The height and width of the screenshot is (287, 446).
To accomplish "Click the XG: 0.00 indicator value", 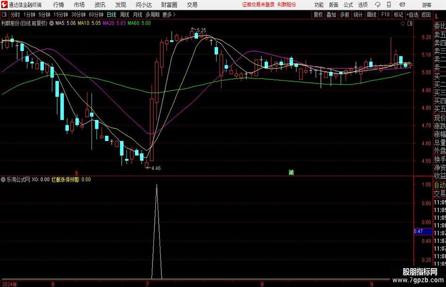I will coord(41,180).
